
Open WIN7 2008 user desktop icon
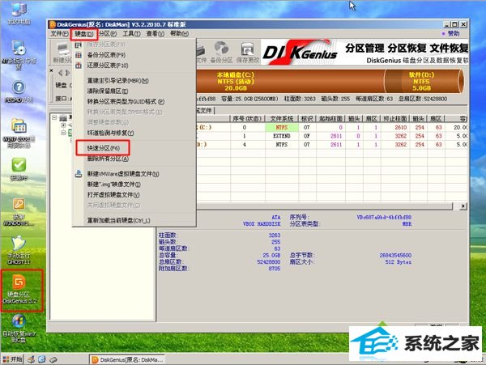[19, 134]
